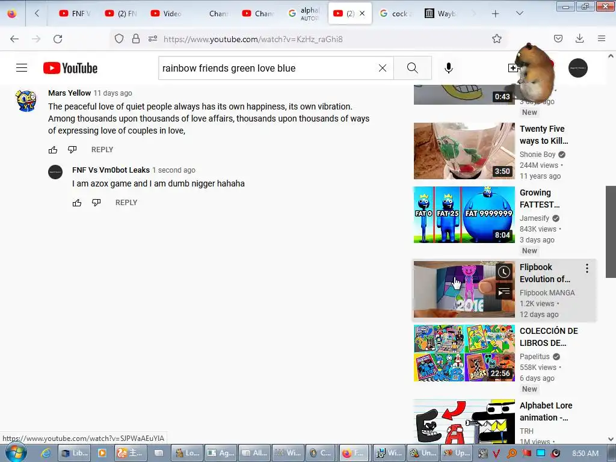Switch to the (2) FN browser tab

[120, 13]
